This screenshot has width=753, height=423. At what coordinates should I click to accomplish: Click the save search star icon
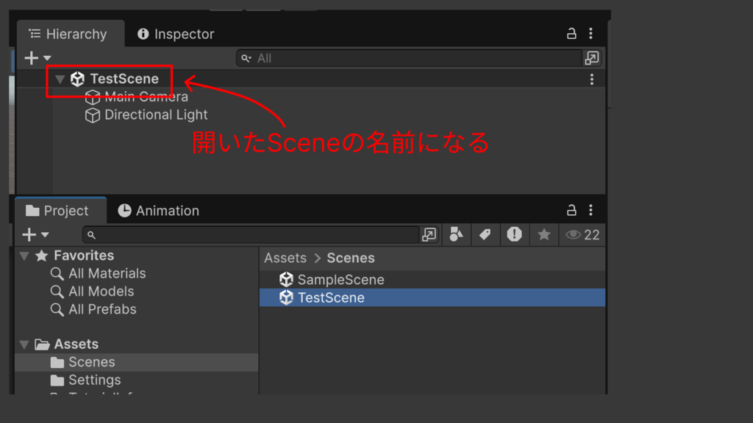(544, 235)
